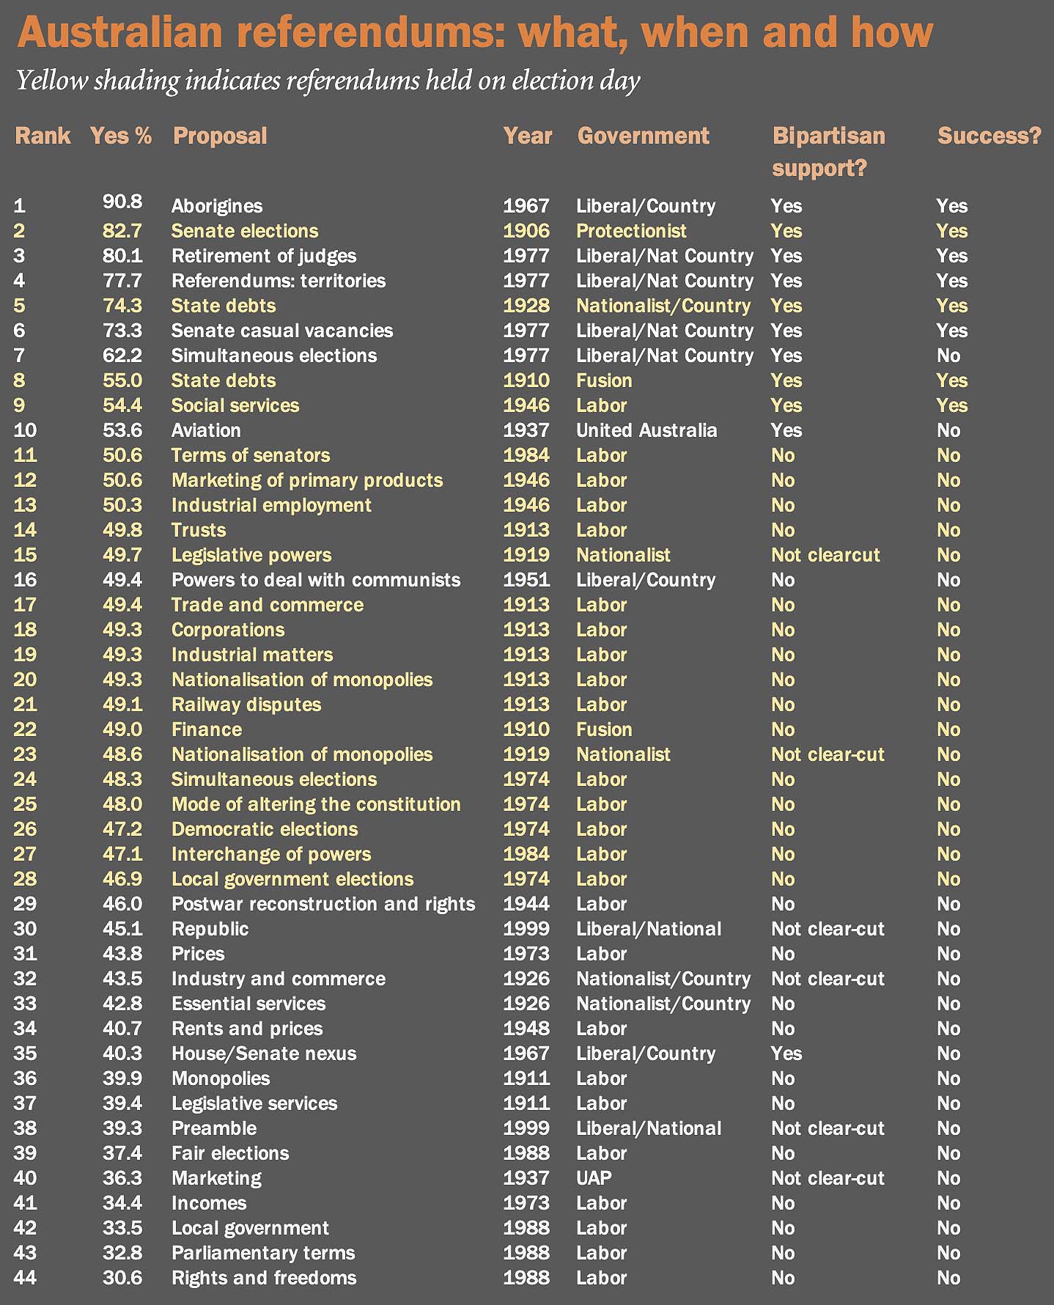Click the 'Rank' column header
The height and width of the screenshot is (1305, 1054).
pyautogui.click(x=43, y=136)
